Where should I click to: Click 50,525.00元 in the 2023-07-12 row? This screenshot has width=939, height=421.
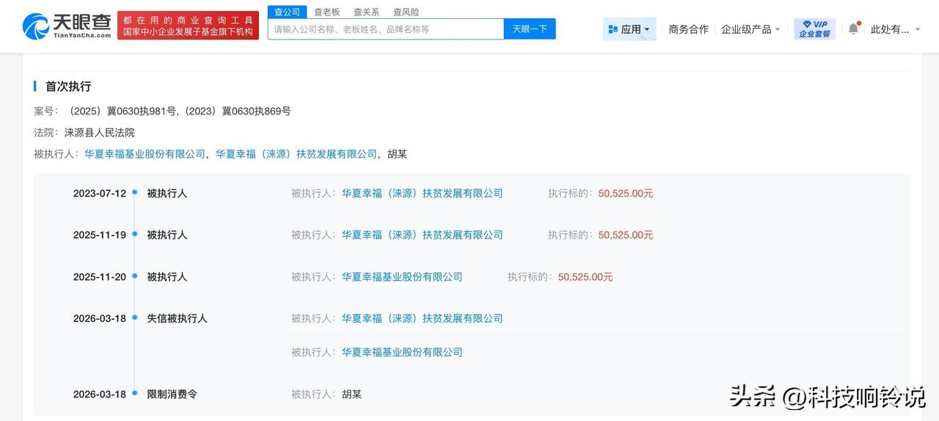click(626, 194)
